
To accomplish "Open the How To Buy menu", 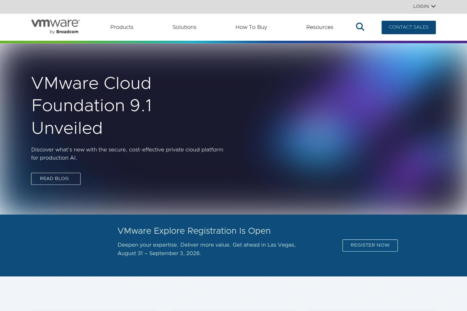I will tap(251, 27).
